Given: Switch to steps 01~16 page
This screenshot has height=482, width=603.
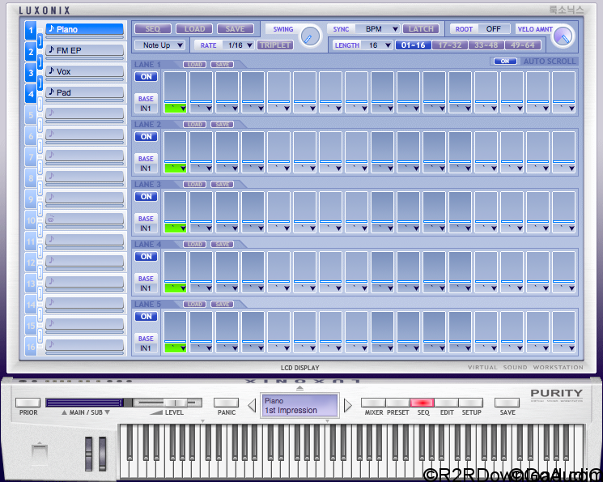Looking at the screenshot, I should (x=414, y=45).
